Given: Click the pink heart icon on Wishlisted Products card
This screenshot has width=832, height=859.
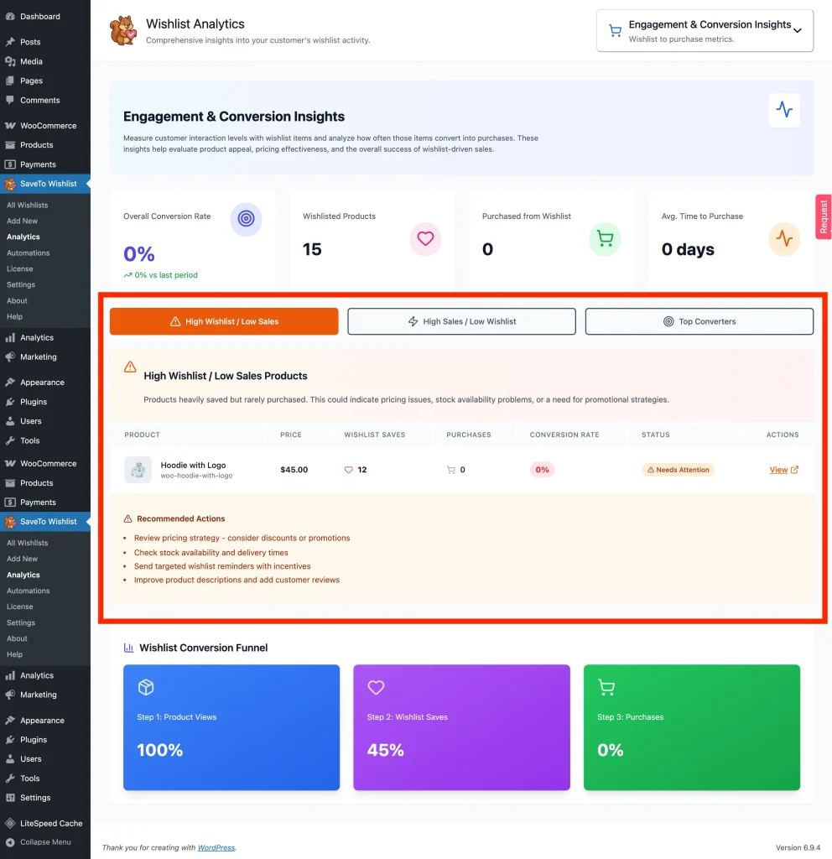Looking at the screenshot, I should coord(425,239).
